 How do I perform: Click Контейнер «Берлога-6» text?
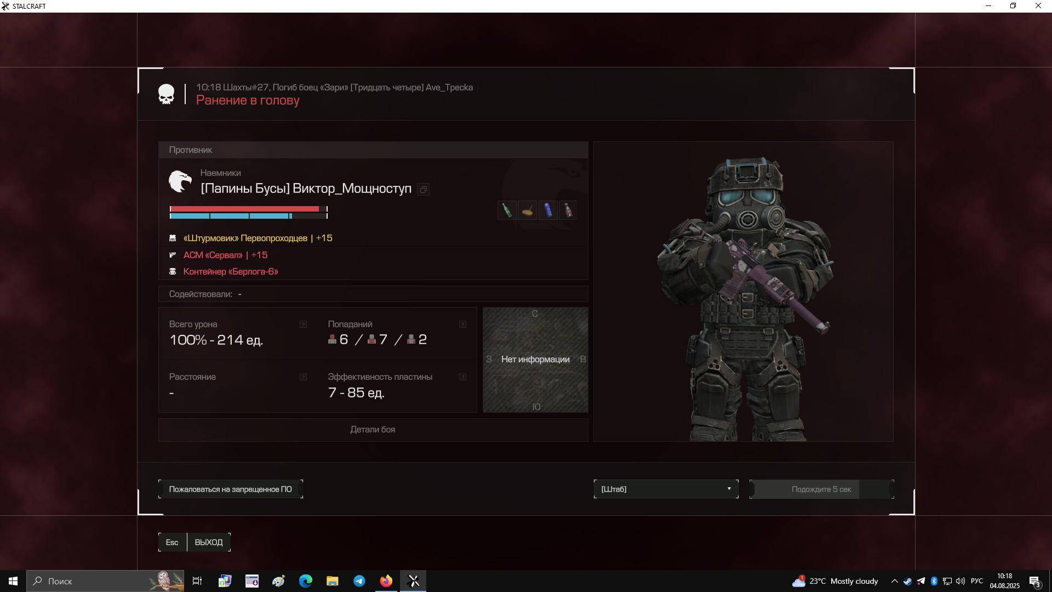[x=231, y=271]
